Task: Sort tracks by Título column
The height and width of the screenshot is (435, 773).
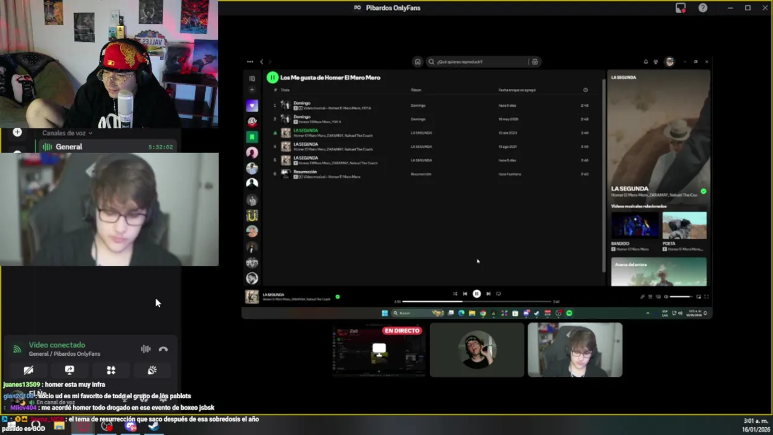Action: (285, 90)
